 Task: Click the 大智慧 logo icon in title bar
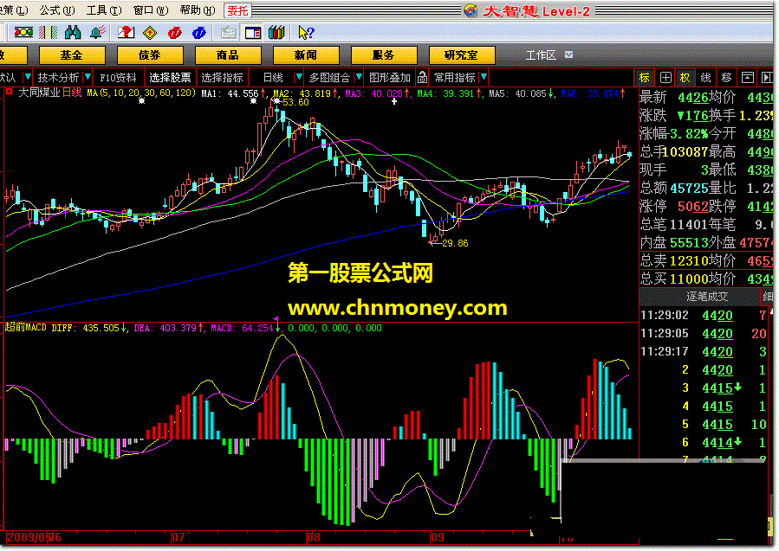point(470,10)
